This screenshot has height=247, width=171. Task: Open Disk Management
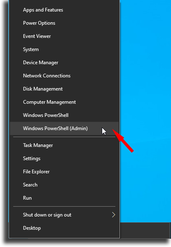pos(64,89)
